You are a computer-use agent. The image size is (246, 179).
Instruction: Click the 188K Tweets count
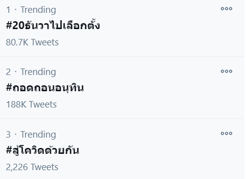coord(31,105)
